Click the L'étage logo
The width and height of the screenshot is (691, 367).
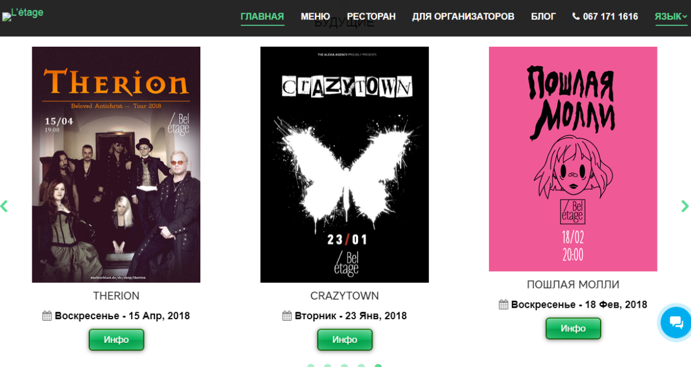pyautogui.click(x=23, y=14)
